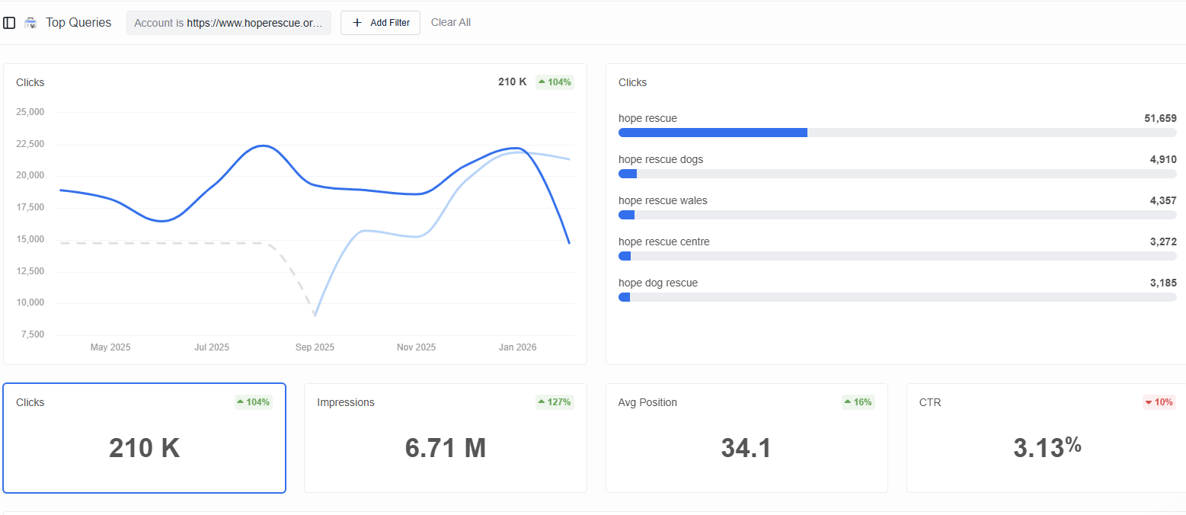The height and width of the screenshot is (515, 1186).
Task: Click the 'hope dog rescue' query
Action: tap(658, 283)
